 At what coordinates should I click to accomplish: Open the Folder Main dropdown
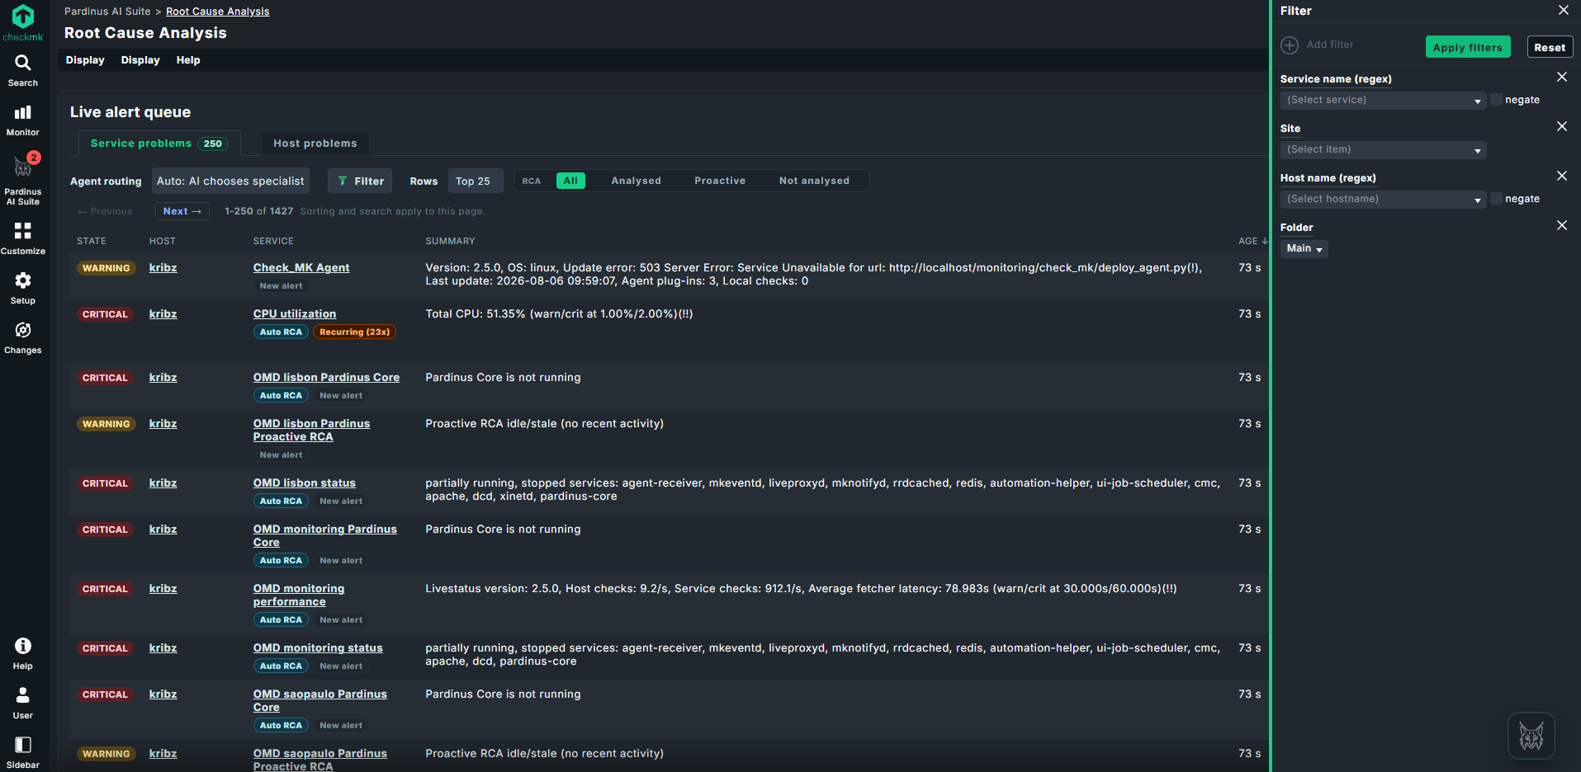coord(1304,248)
